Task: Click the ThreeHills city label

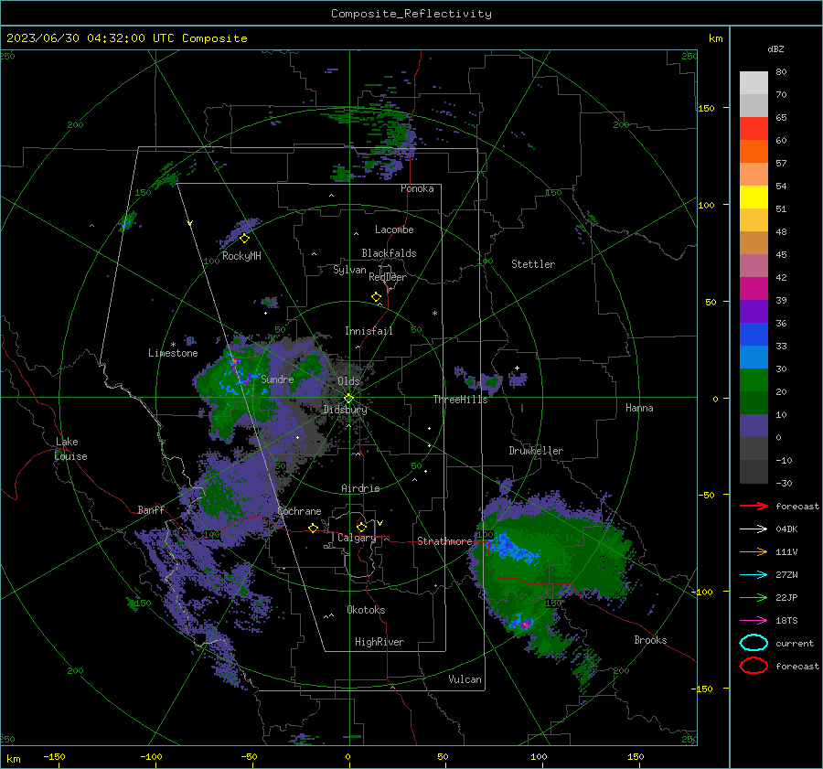Action: [460, 400]
